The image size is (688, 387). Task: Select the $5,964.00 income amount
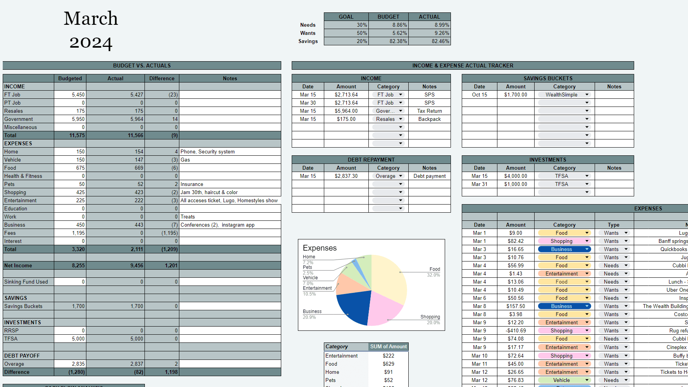[346, 111]
